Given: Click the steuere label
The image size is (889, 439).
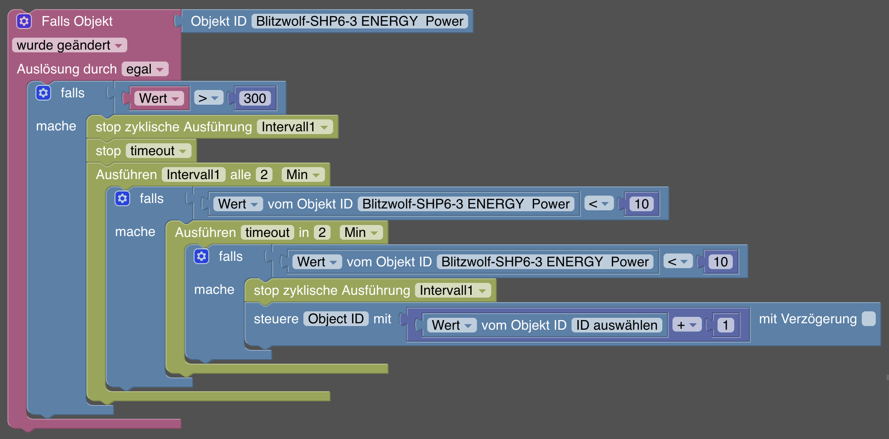Looking at the screenshot, I should click(x=276, y=319).
